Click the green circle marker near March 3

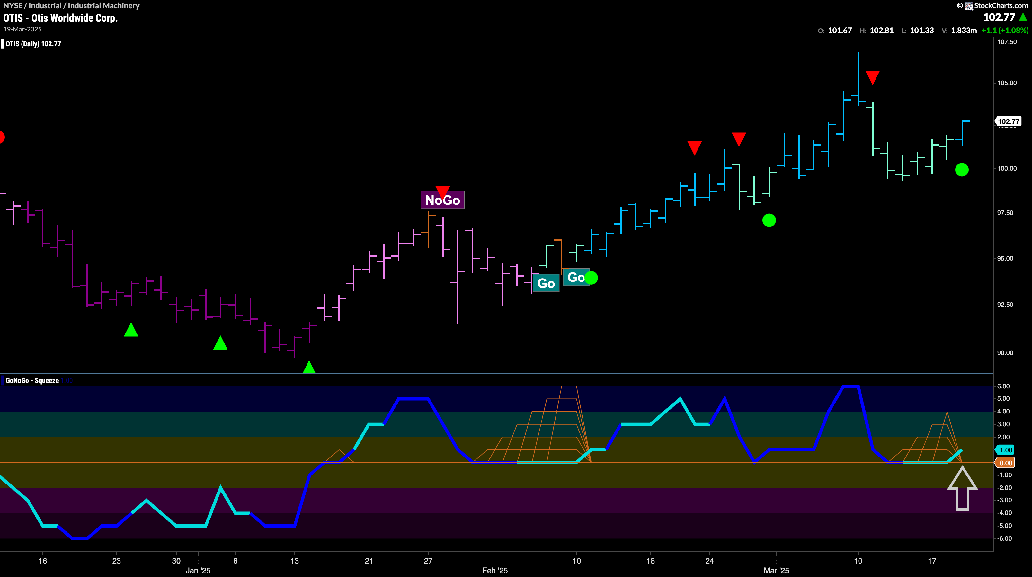[x=769, y=220]
